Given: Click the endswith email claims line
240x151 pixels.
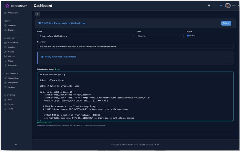Looking at the screenshot, I should click(76, 101).
